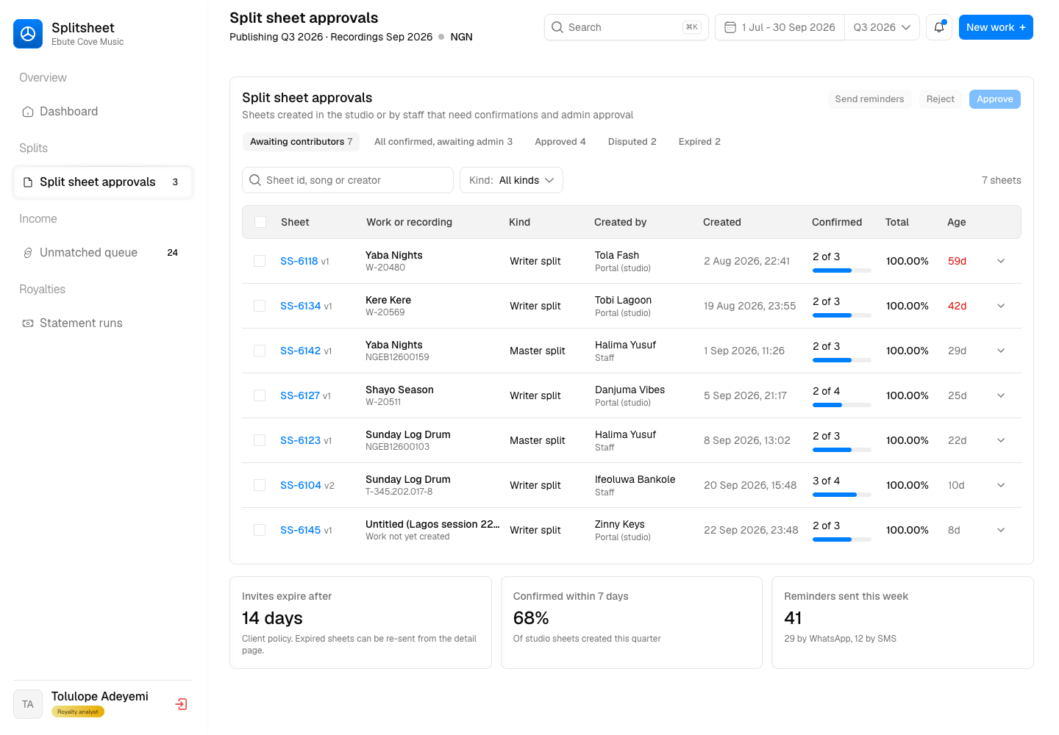Click the Unmatched queue link icon

coord(28,253)
